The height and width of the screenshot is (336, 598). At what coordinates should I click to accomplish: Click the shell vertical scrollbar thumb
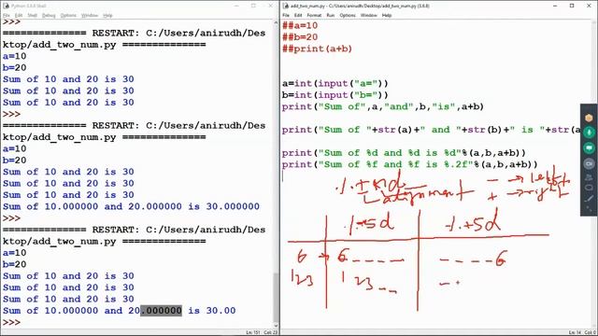(x=277, y=297)
